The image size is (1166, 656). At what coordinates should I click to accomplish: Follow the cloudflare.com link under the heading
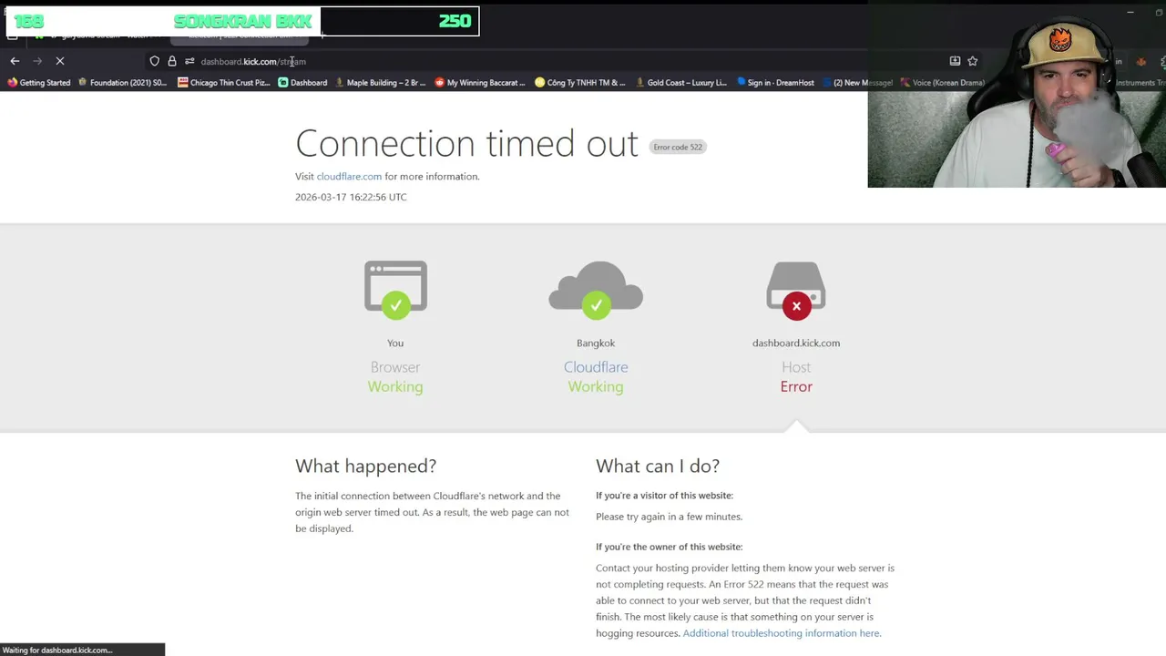click(x=349, y=177)
